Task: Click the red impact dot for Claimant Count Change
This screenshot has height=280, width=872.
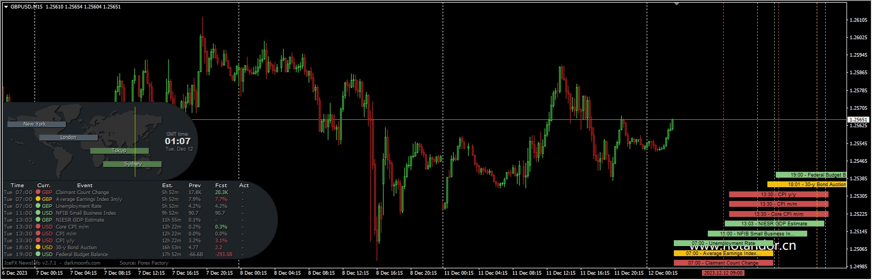Action: tap(38, 192)
